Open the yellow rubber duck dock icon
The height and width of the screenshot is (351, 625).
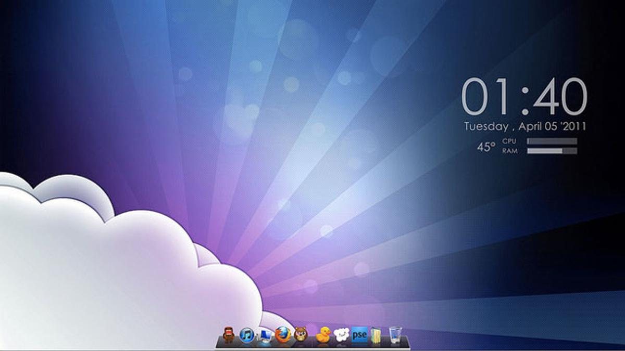point(323,334)
